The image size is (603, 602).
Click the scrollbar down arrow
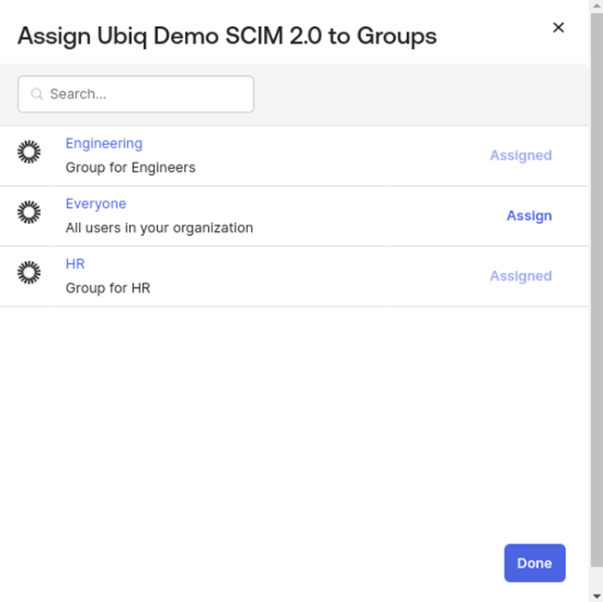point(596,596)
